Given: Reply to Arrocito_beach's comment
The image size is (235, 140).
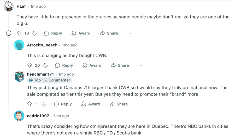Looking at the screenshot, I should pyautogui.click(x=64, y=65).
